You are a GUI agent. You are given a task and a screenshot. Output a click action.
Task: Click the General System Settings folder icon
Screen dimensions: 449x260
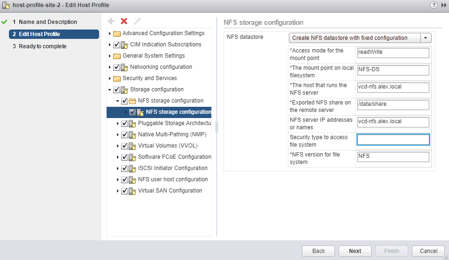[x=117, y=56]
